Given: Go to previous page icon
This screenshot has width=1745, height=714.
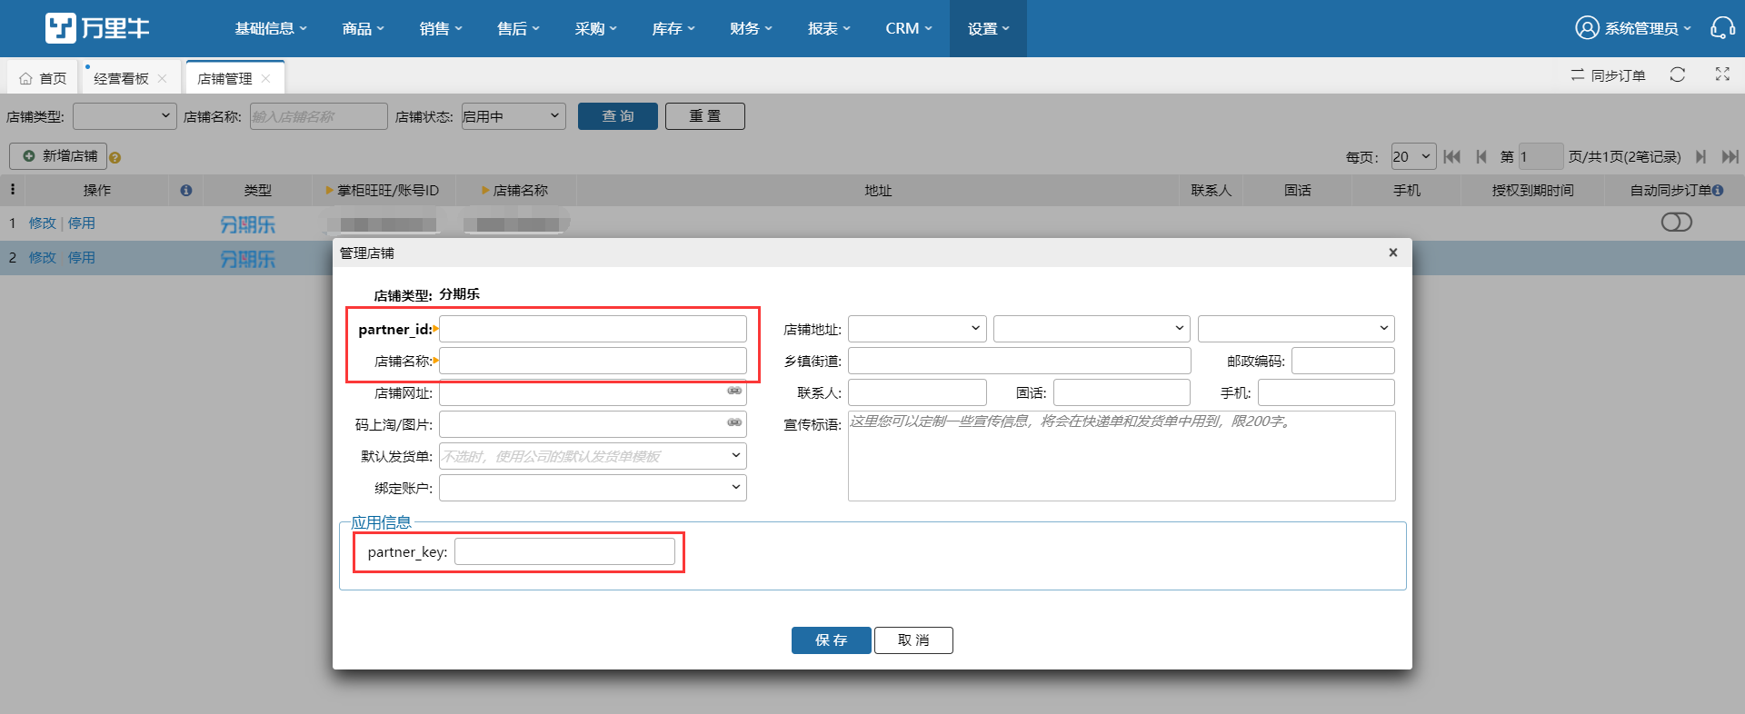Looking at the screenshot, I should 1481,156.
